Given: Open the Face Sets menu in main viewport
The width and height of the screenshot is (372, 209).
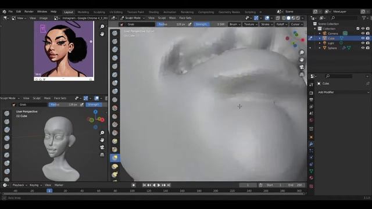Looking at the screenshot, I should 185,18.
